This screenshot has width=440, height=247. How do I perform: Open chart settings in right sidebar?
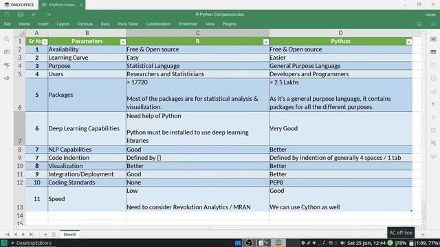[x=433, y=91]
